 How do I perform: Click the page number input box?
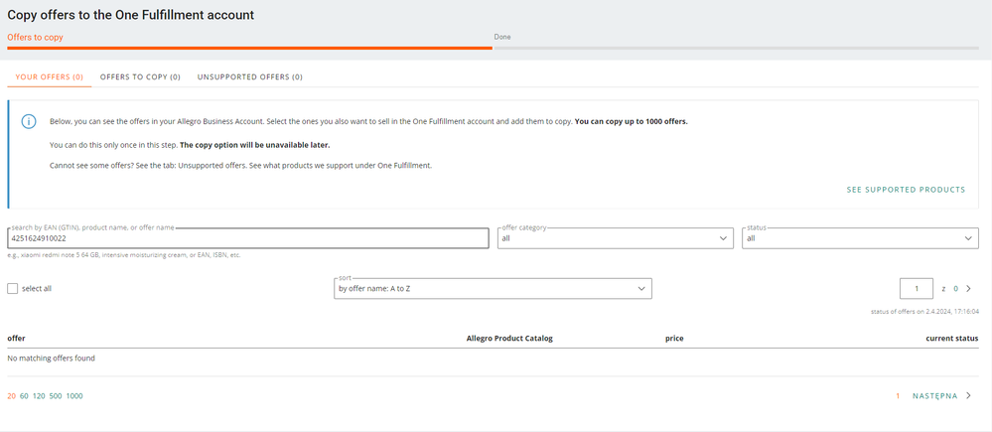click(916, 289)
